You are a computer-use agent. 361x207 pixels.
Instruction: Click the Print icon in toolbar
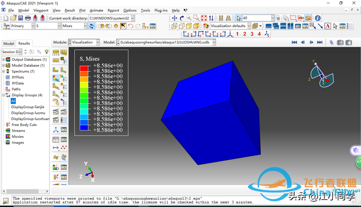point(28,18)
